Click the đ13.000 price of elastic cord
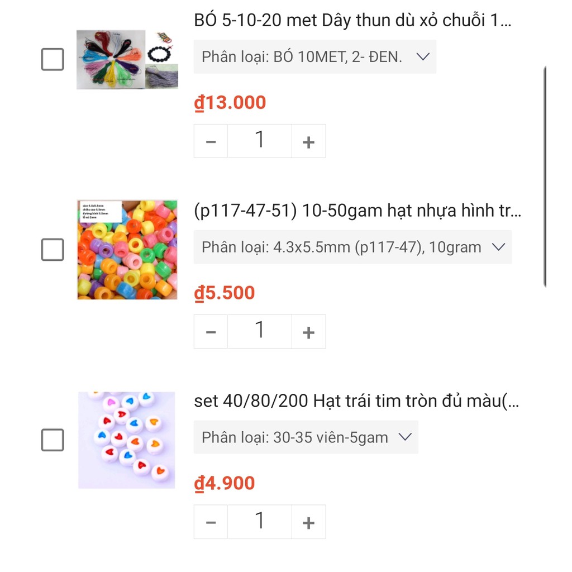The width and height of the screenshot is (572, 572). pyautogui.click(x=230, y=102)
